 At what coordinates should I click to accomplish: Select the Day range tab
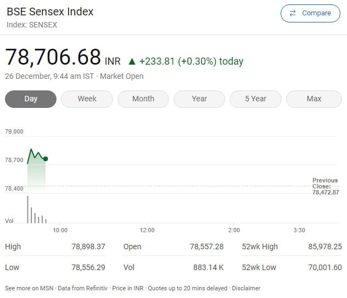[x=31, y=99]
